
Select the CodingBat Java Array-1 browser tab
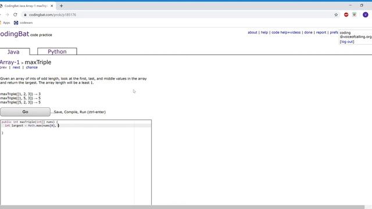point(26,6)
